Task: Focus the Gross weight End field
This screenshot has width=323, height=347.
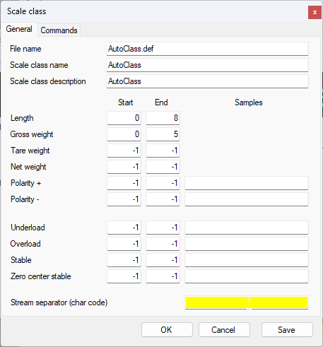Action: coord(163,134)
